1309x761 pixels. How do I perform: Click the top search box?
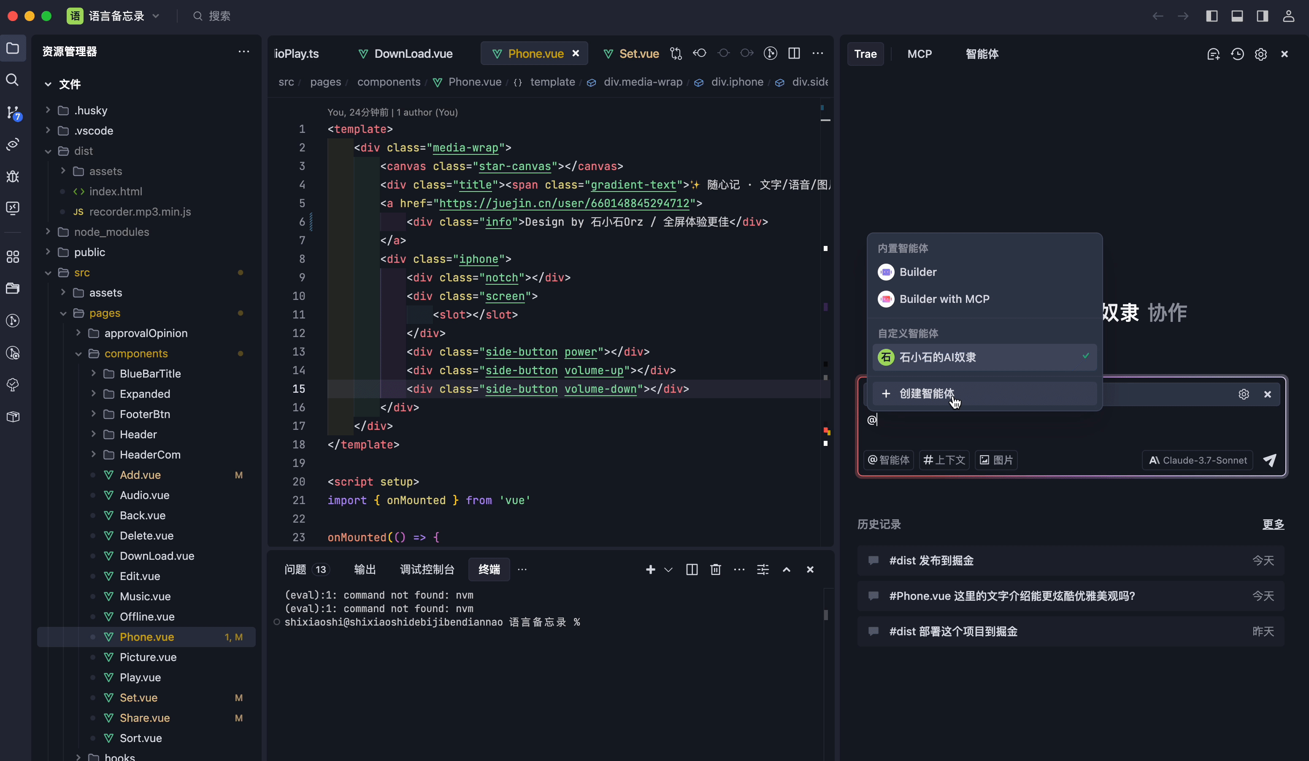(x=219, y=16)
